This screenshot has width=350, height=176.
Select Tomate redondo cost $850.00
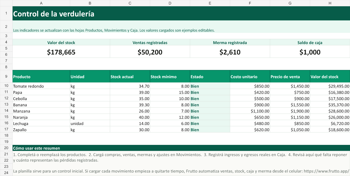point(250,86)
